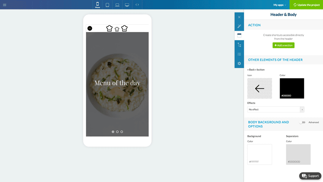Open the settings gear in sidebar
323x182 pixels.
(239, 63)
